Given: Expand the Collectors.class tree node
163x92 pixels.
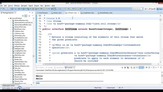Looking at the screenshot, I should pyautogui.click(x=11, y=33).
